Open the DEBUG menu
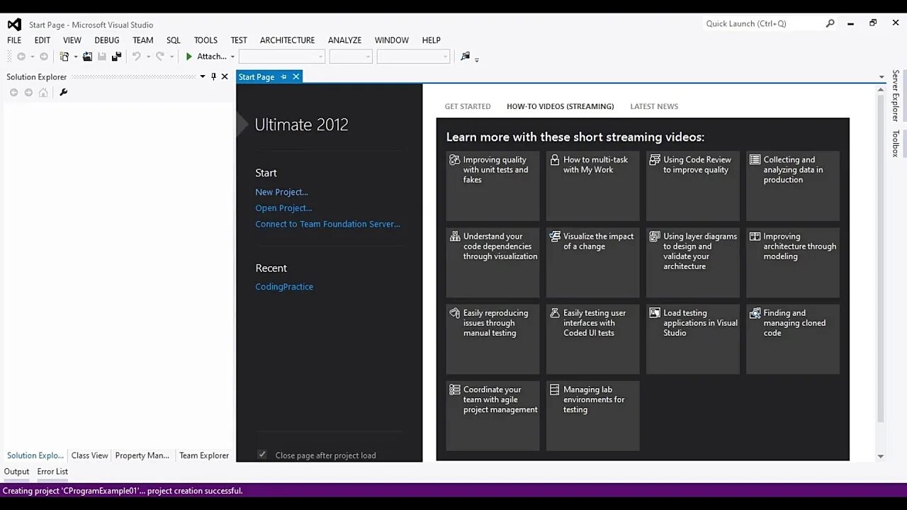Screen dimensions: 907x510 (107, 40)
